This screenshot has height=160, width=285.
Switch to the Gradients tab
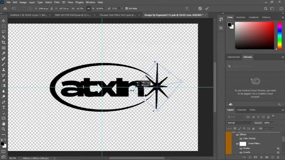click(x=253, y=17)
